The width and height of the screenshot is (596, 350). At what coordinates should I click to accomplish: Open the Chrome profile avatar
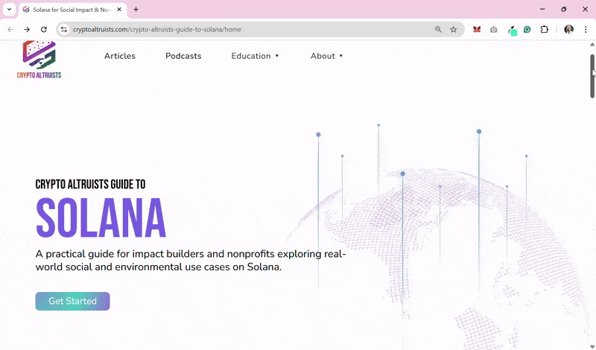[569, 30]
